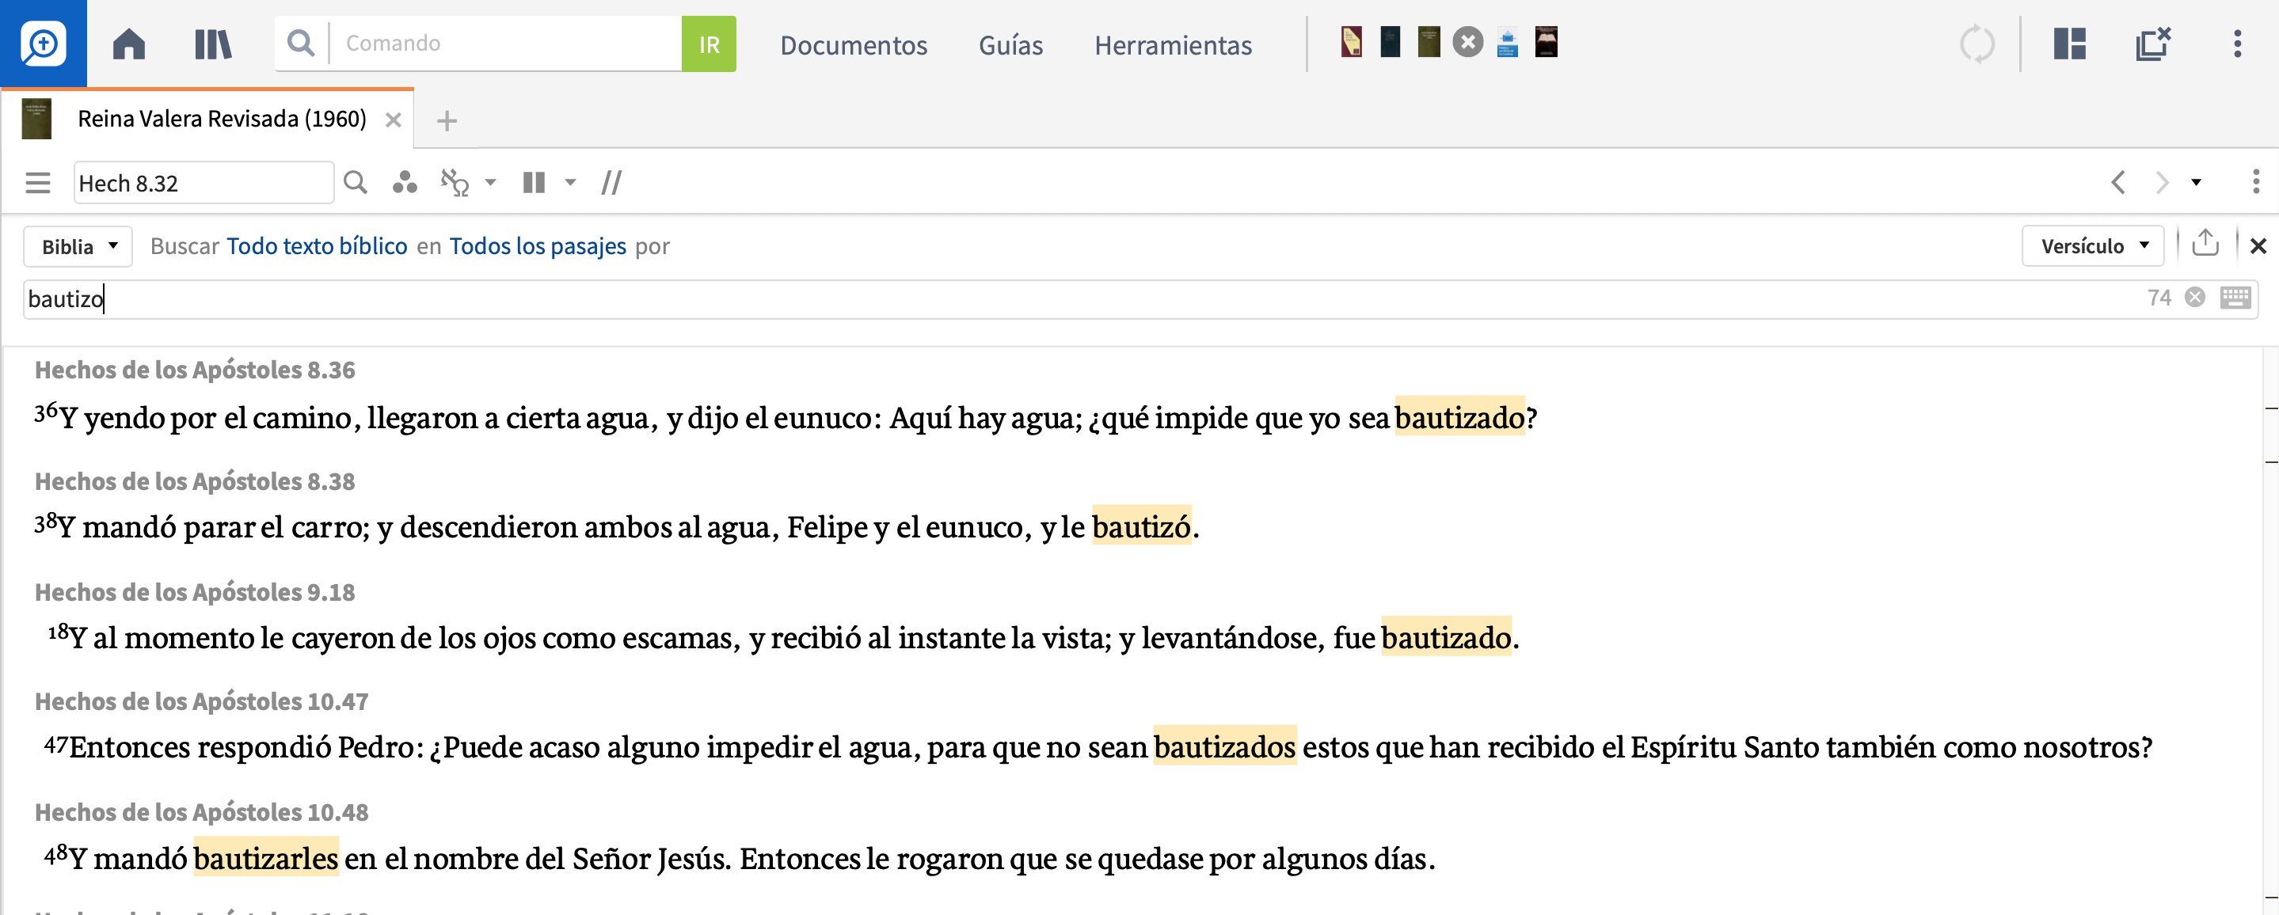Open the Guías menu
Viewport: 2279px width, 915px height.
1010,44
